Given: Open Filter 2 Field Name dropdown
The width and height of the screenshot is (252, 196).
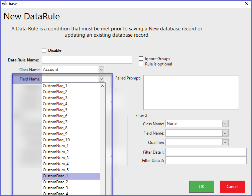Looking at the screenshot, I should click(225, 133).
